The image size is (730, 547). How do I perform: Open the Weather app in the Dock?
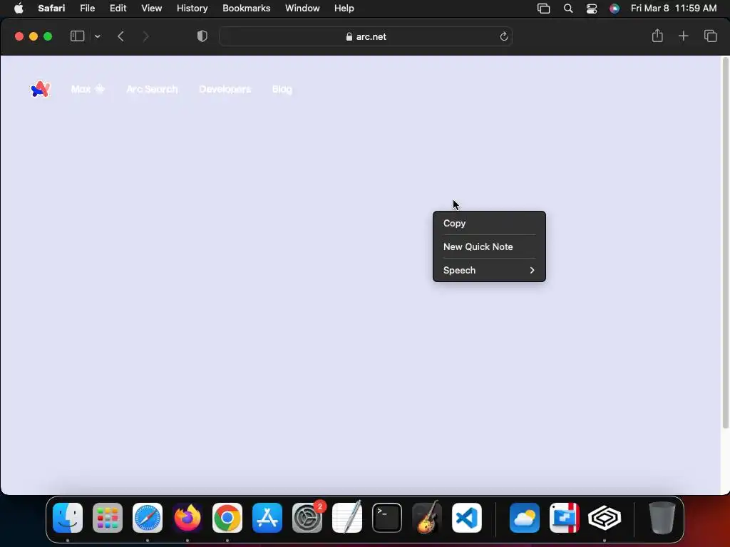pyautogui.click(x=525, y=518)
